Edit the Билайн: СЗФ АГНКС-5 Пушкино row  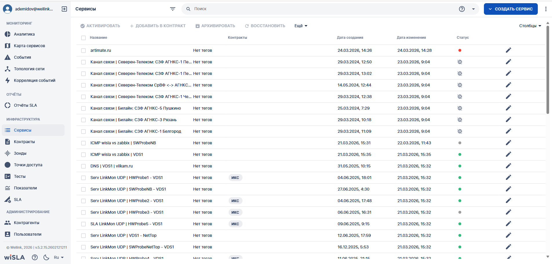pyautogui.click(x=509, y=108)
